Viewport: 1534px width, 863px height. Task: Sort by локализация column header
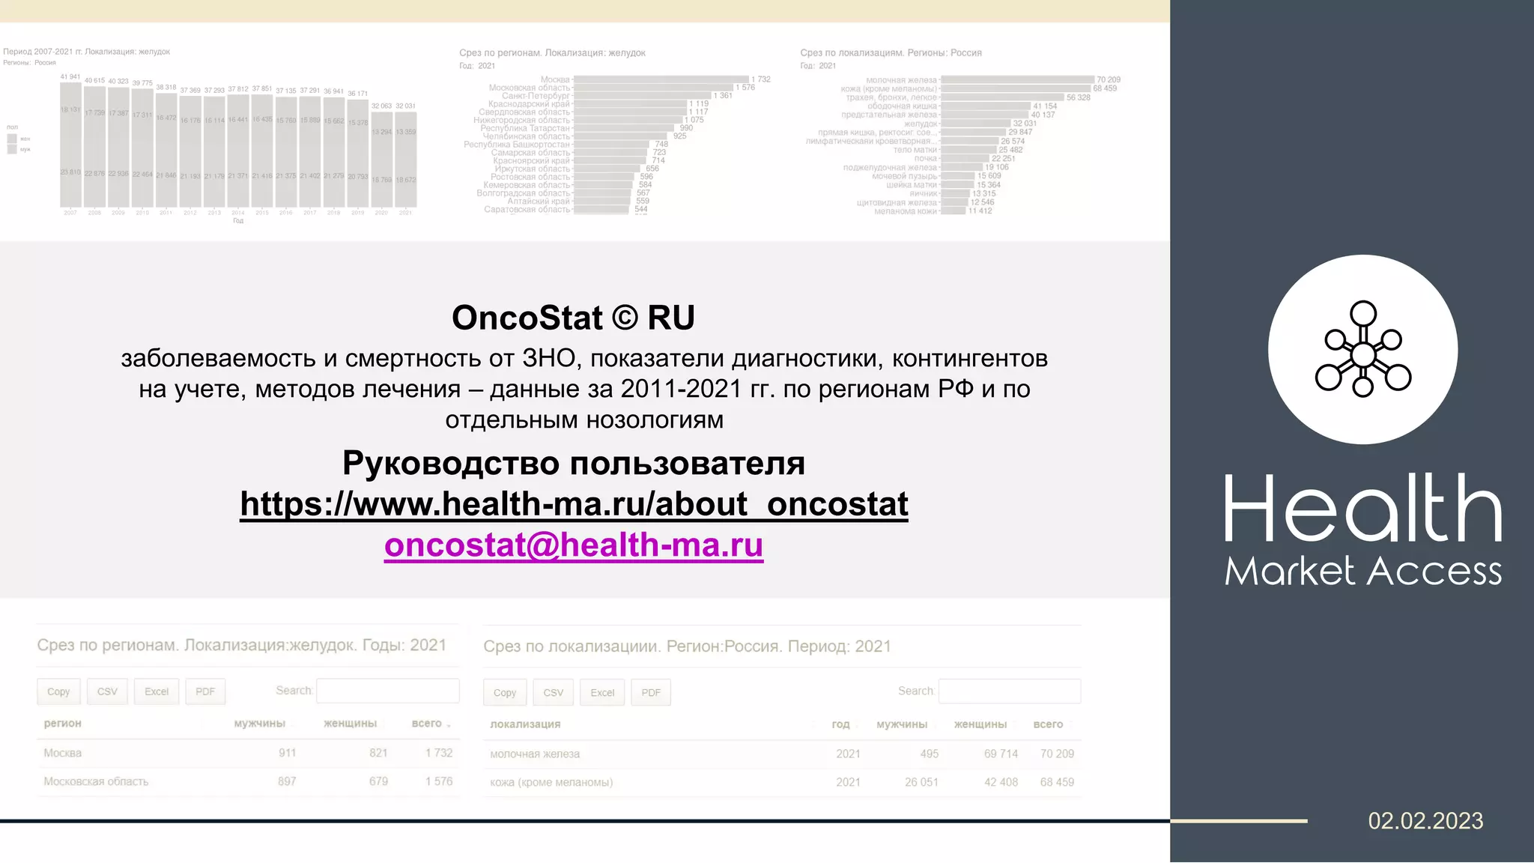tap(525, 724)
